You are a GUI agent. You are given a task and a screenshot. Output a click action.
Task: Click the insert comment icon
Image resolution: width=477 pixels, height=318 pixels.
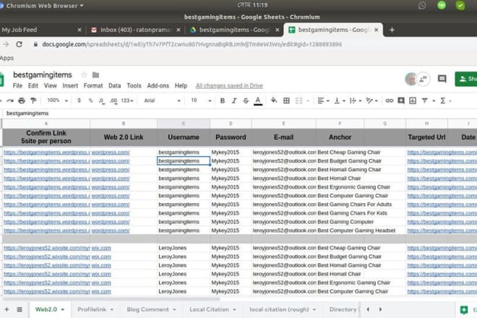tap(401, 100)
